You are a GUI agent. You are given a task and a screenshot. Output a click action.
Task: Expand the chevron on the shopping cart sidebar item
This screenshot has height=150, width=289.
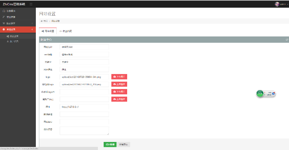(32, 23)
